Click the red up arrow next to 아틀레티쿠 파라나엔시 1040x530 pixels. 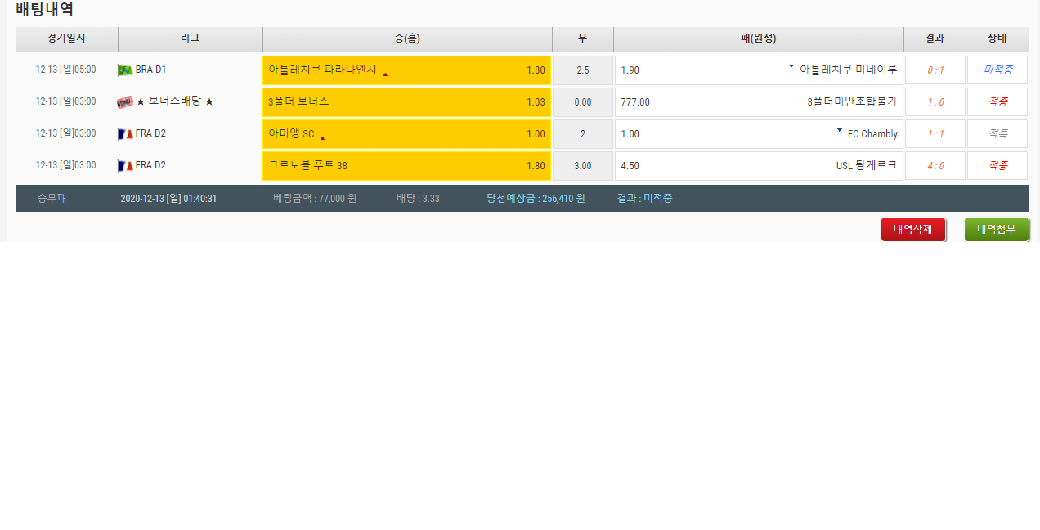point(385,74)
